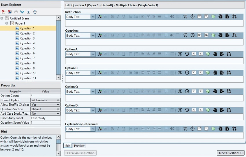Select Question 5 in the tree

pos(27,48)
